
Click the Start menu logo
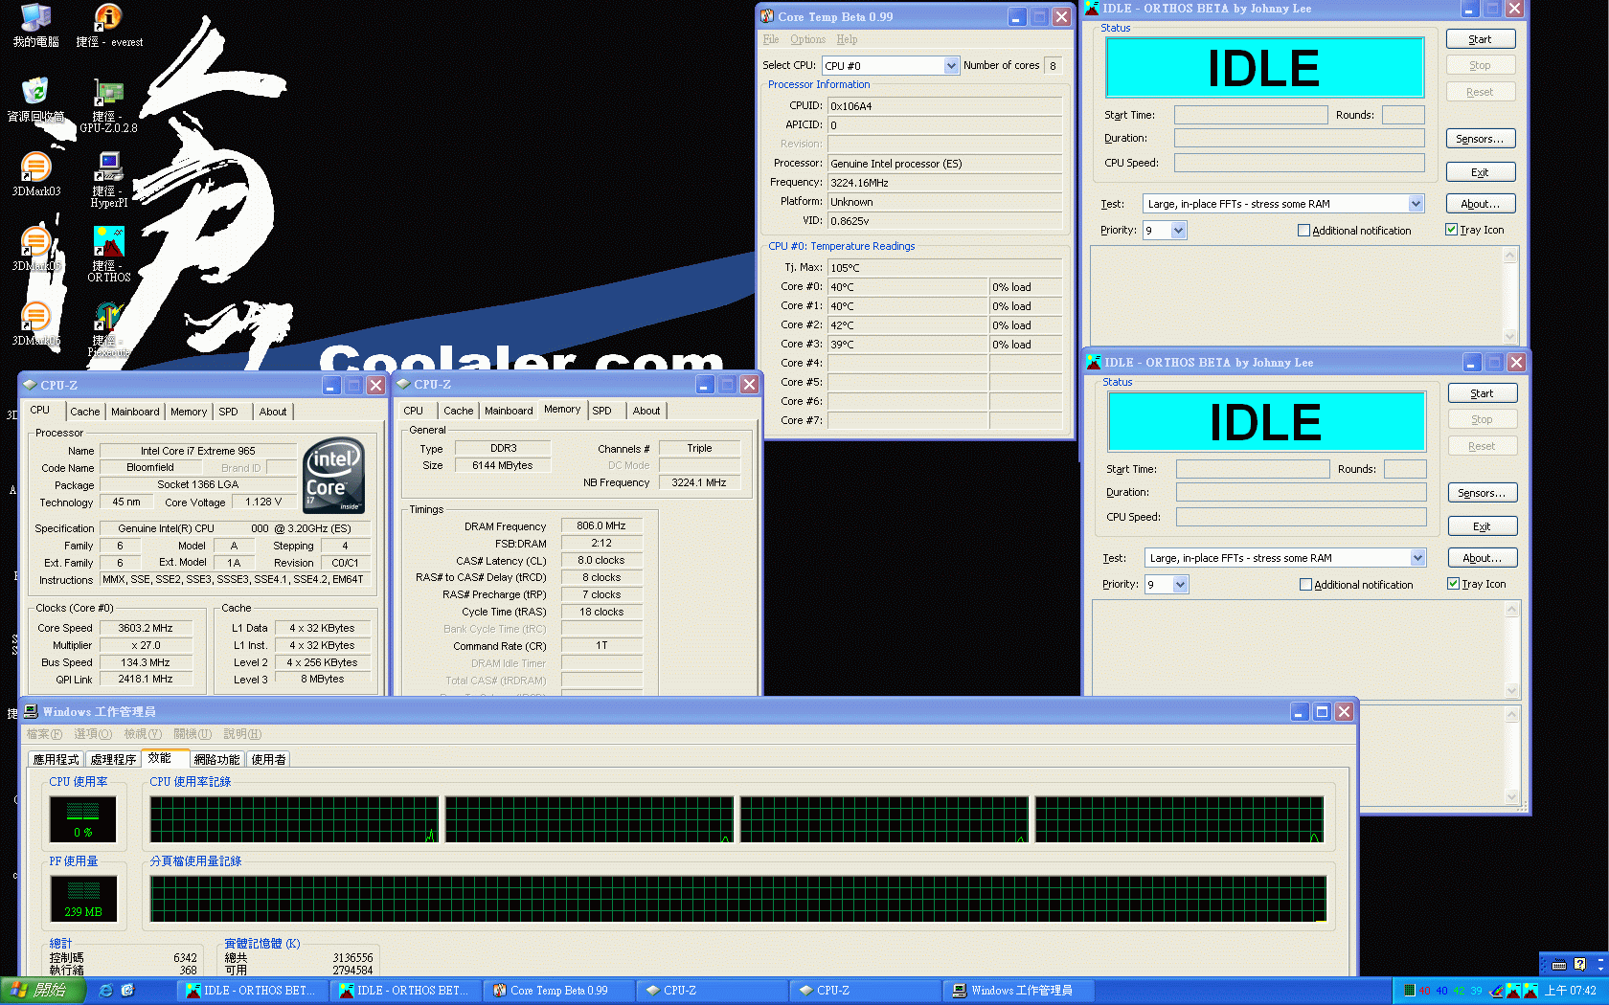tap(18, 991)
